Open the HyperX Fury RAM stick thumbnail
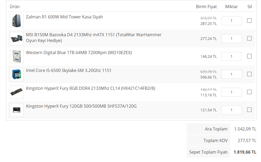Image resolution: width=261 pixels, height=162 pixels. 17,92
